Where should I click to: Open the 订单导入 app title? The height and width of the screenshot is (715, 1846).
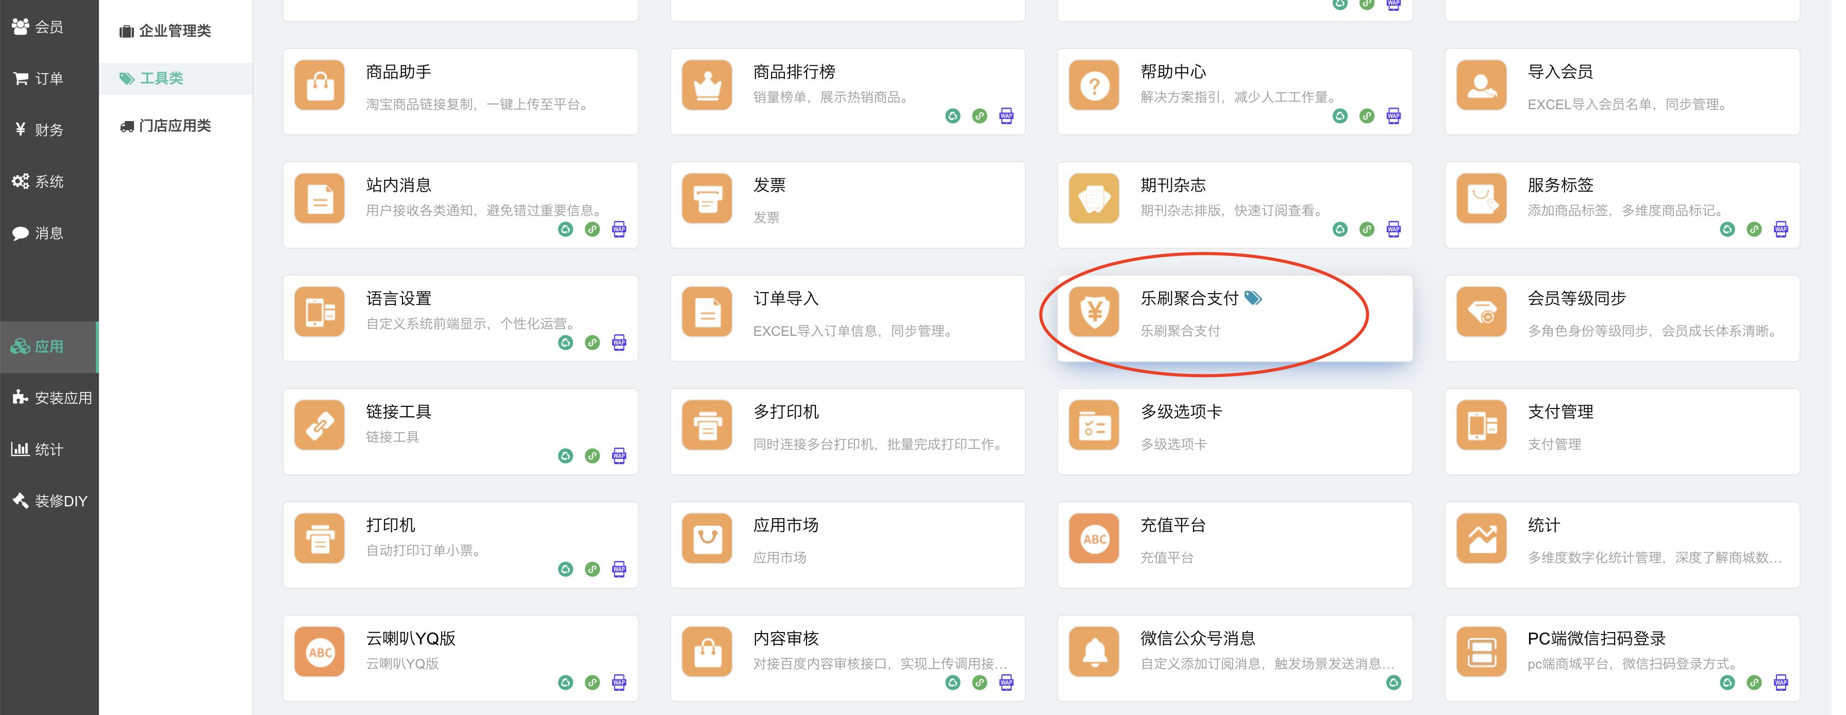pos(785,299)
